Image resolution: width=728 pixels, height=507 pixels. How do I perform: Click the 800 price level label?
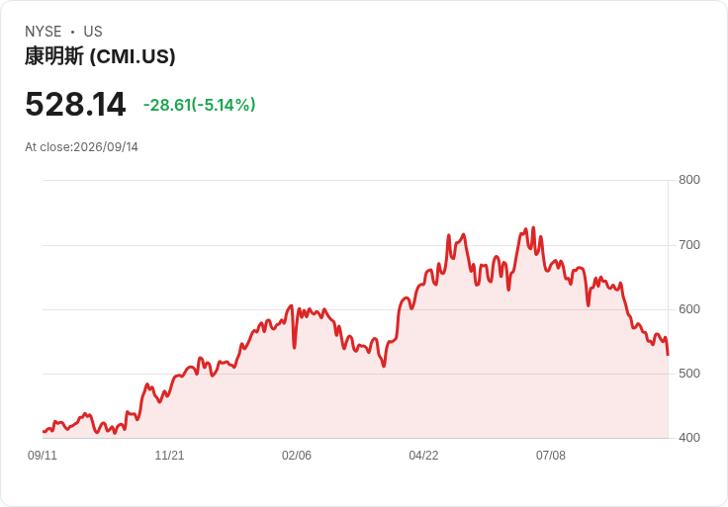click(x=689, y=180)
